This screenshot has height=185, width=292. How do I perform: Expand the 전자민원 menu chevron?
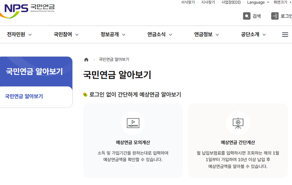click(30, 35)
